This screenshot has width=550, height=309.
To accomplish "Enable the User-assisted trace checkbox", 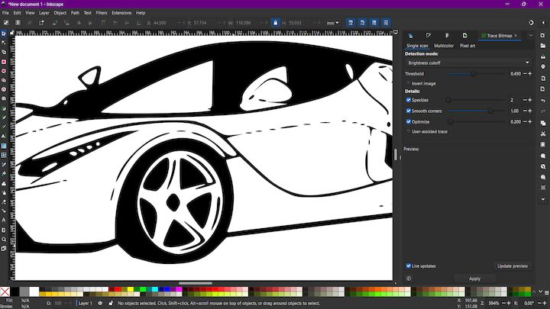I will coord(408,131).
